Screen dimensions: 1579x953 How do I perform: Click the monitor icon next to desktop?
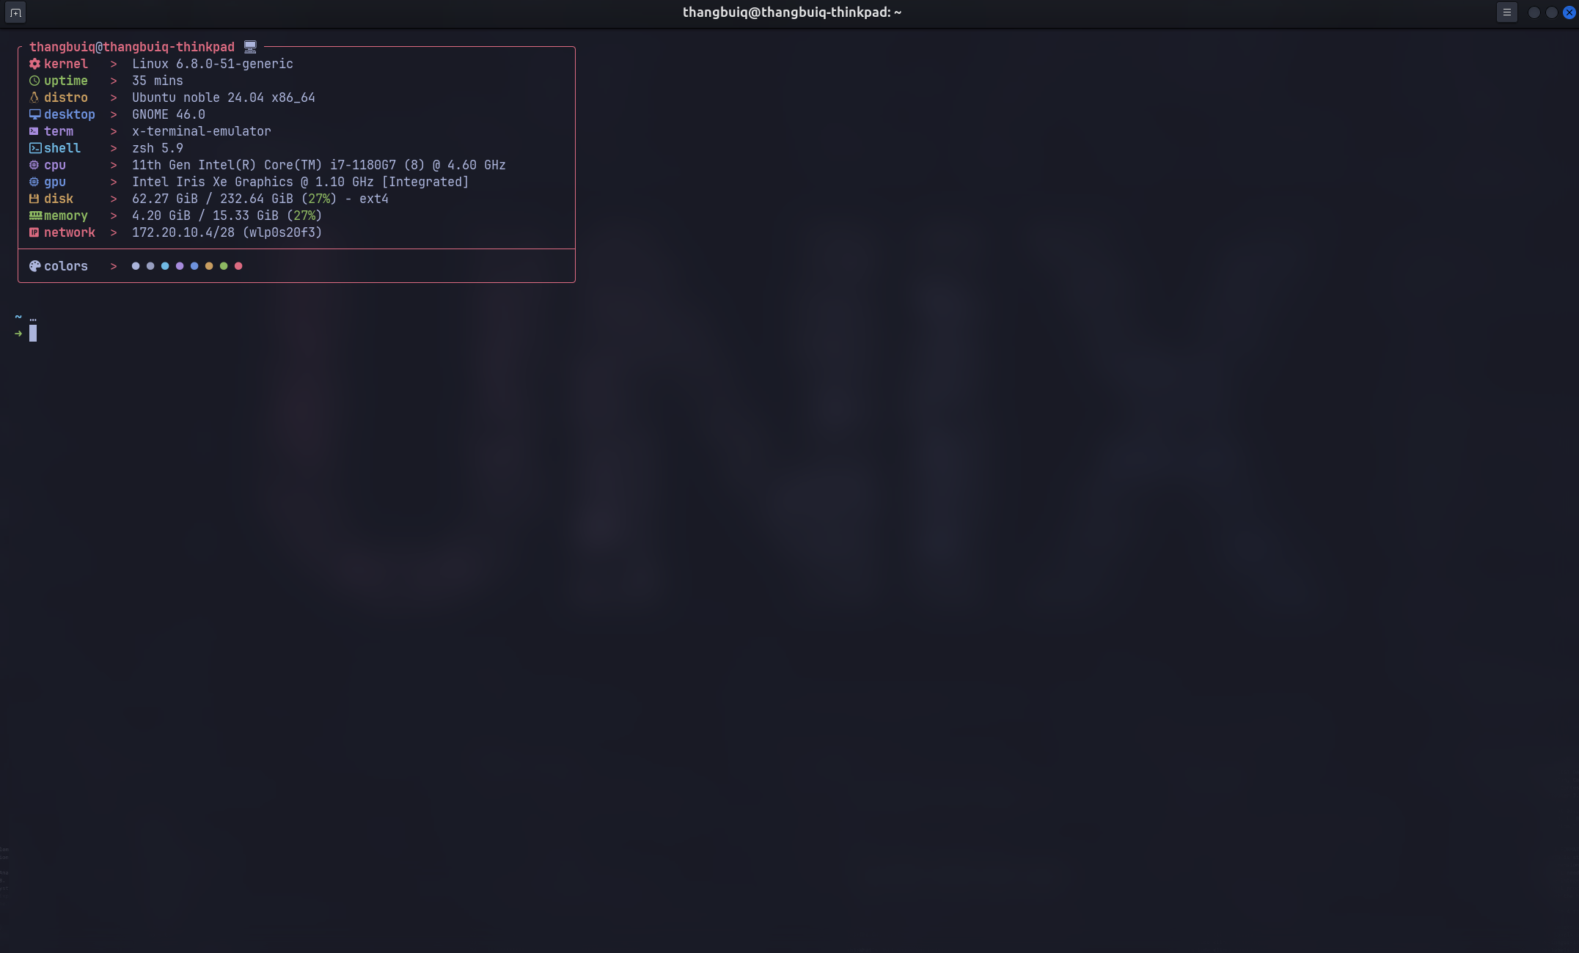[34, 114]
